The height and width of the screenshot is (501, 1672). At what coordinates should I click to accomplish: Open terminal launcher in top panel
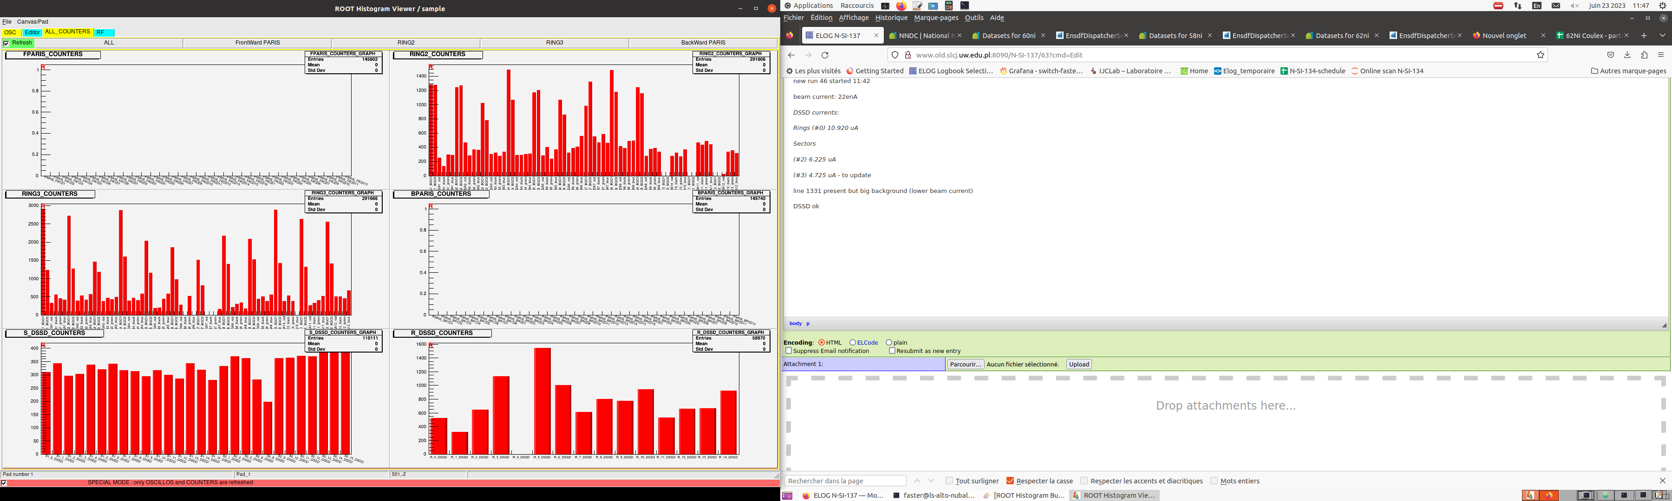(965, 6)
